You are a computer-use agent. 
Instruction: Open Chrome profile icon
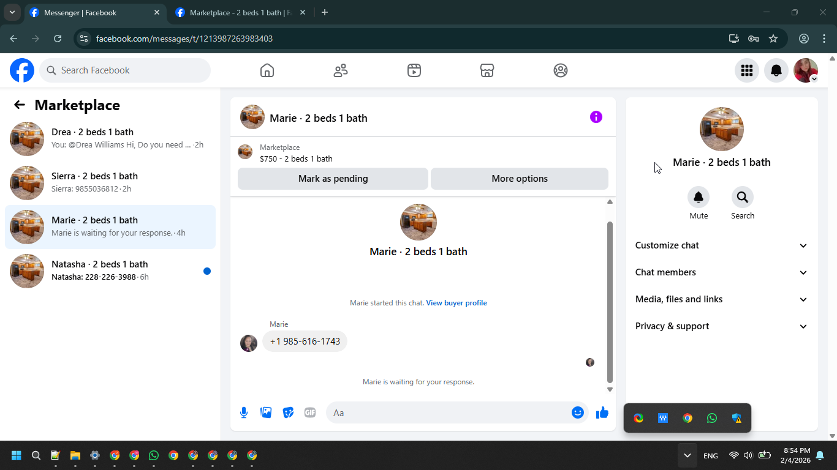tap(804, 39)
